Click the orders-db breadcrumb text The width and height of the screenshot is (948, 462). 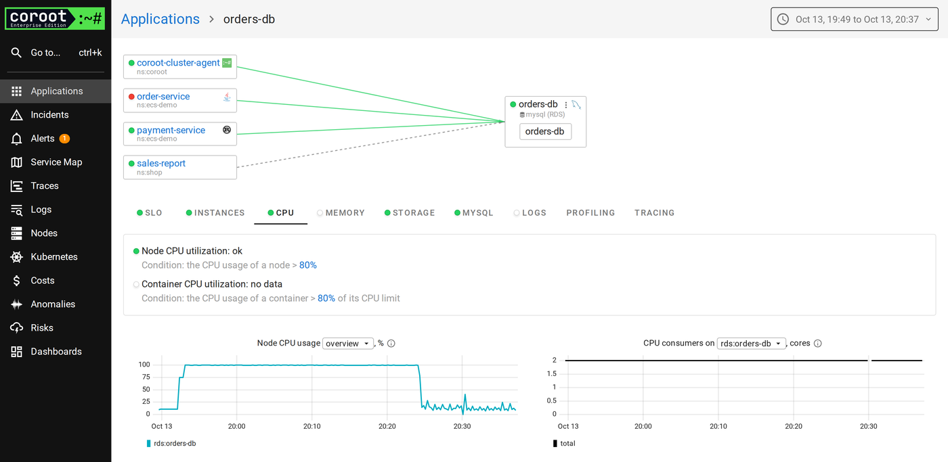pos(249,19)
